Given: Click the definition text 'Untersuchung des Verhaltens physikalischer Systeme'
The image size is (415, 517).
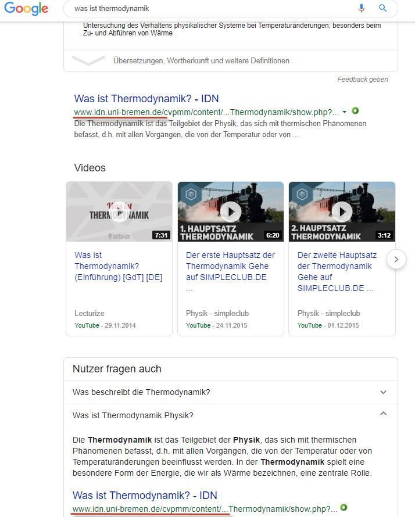Looking at the screenshot, I should [x=232, y=29].
